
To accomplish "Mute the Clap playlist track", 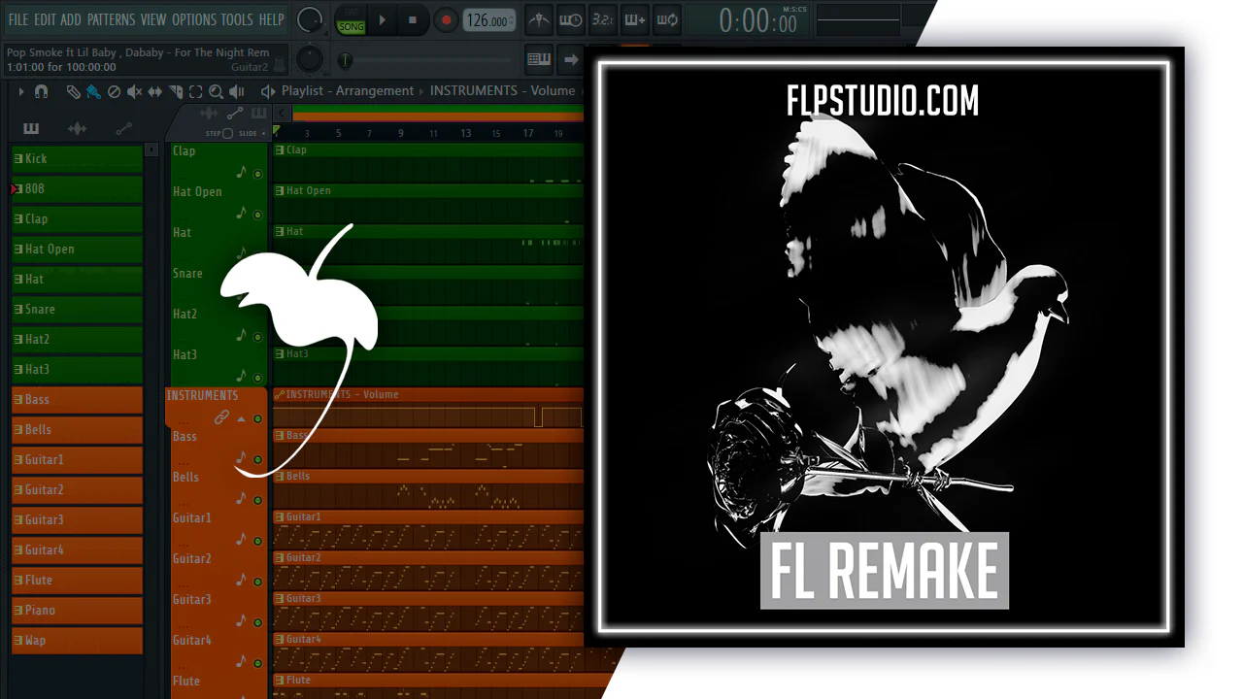I will tap(257, 175).
